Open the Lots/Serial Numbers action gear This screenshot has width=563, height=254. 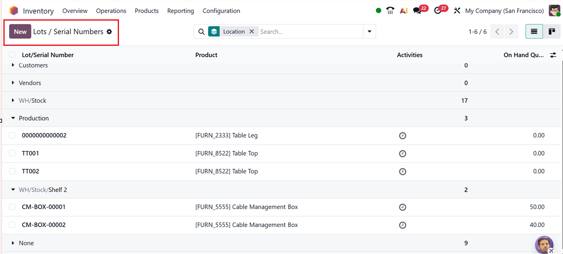pos(109,31)
